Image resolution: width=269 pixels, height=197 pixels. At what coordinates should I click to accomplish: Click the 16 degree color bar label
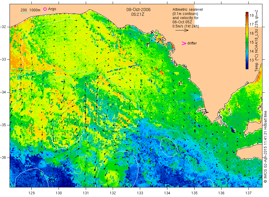[251, 33]
